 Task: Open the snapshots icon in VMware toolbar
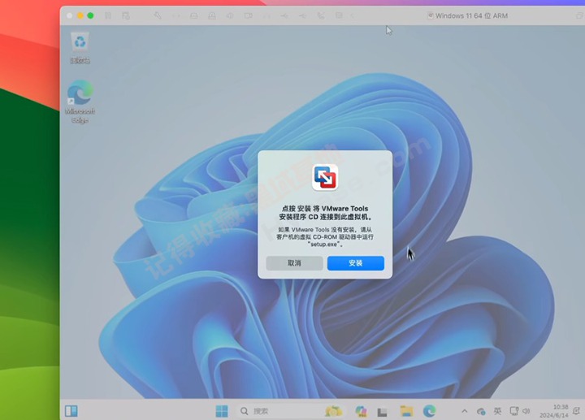pos(126,15)
